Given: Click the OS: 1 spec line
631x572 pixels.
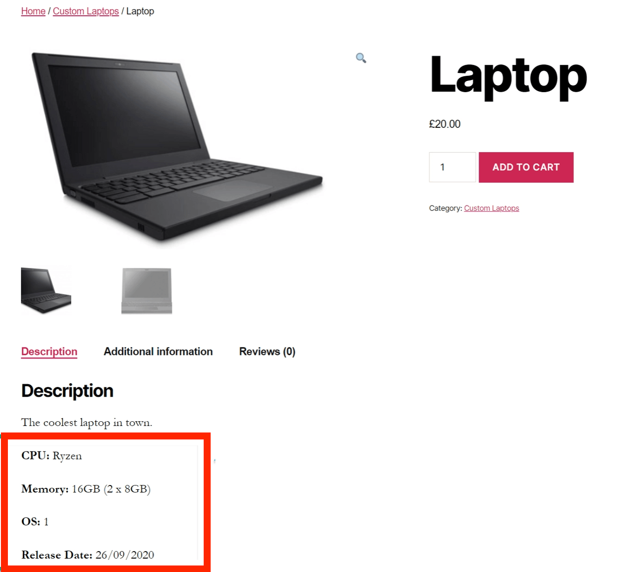Looking at the screenshot, I should coord(35,522).
